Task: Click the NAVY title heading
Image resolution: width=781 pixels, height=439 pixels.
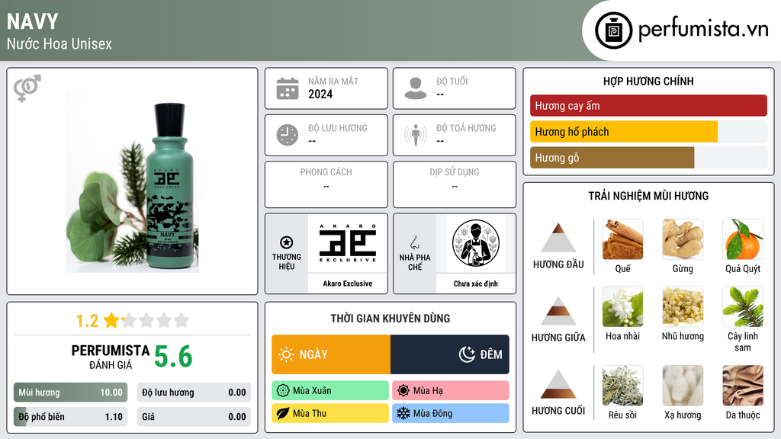Action: (x=33, y=22)
